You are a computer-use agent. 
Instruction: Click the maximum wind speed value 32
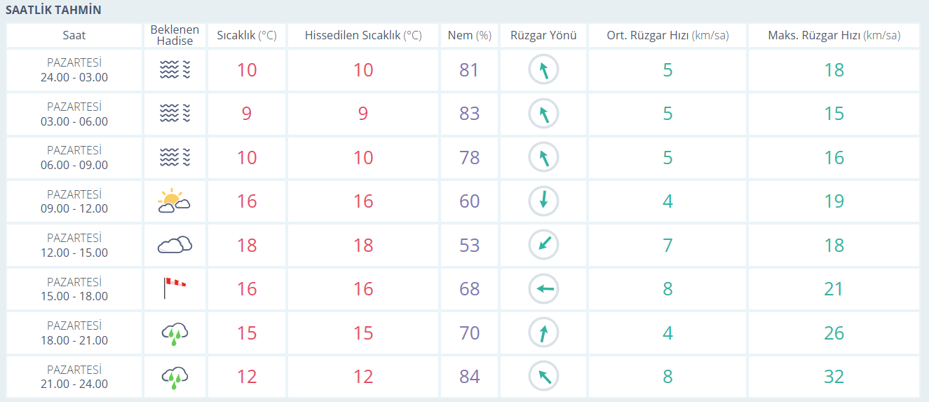[x=834, y=377]
